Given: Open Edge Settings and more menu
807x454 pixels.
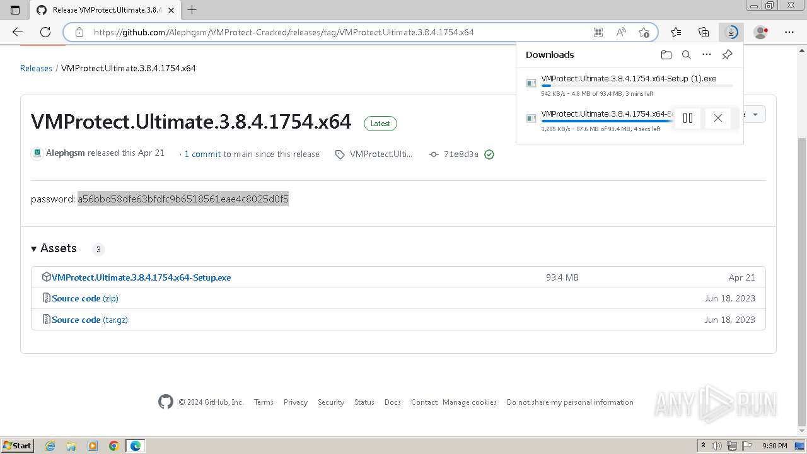Looking at the screenshot, I should (789, 32).
